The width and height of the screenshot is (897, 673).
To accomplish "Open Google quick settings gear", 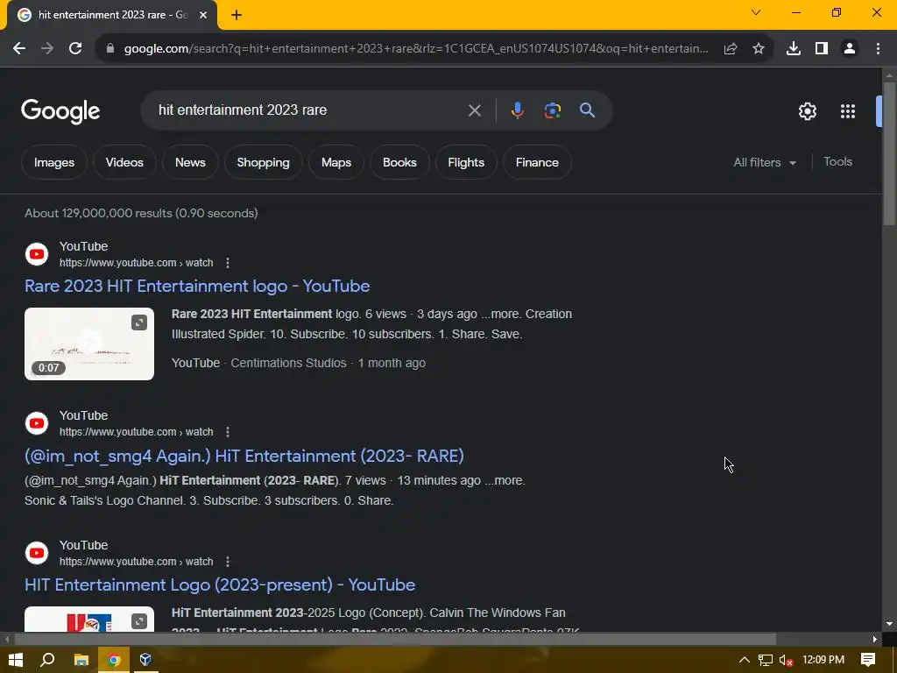I will pos(807,111).
